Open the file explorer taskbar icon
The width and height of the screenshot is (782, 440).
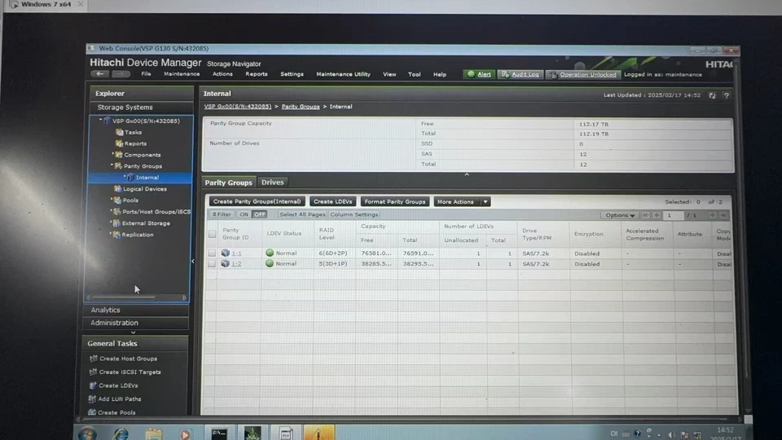pos(153,433)
